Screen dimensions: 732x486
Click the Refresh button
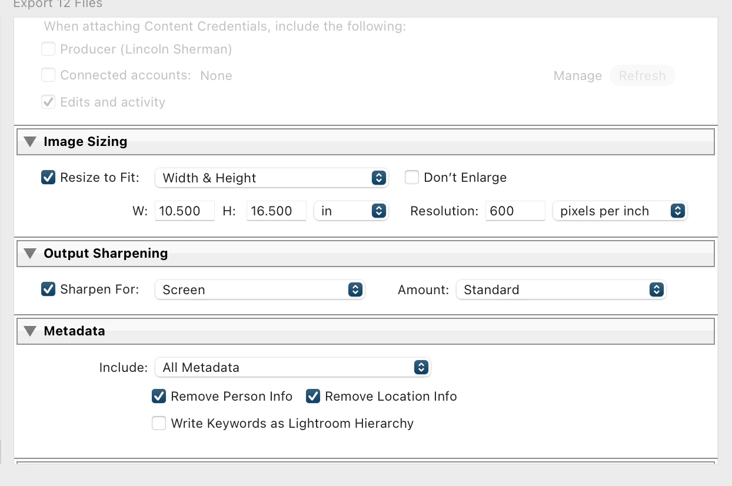coord(642,76)
